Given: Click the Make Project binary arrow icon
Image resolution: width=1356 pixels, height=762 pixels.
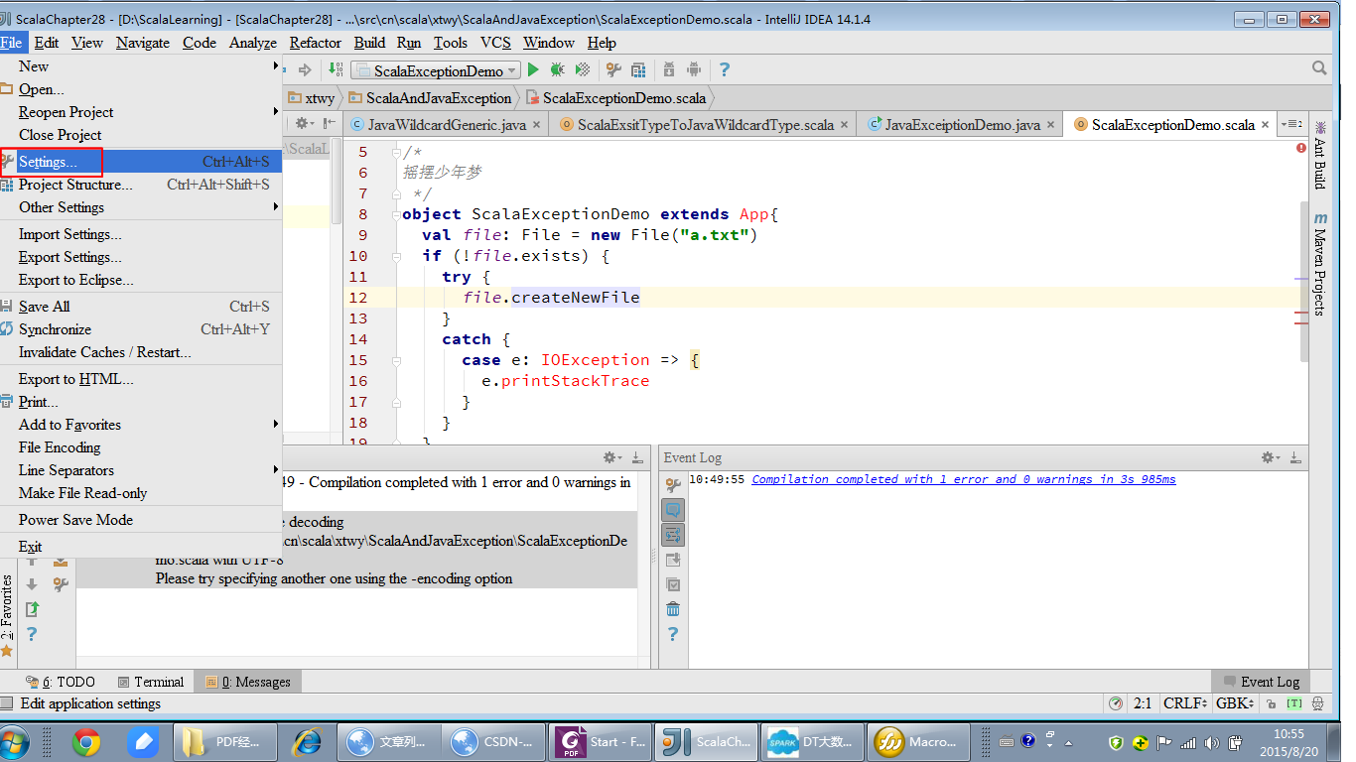Looking at the screenshot, I should coord(336,69).
